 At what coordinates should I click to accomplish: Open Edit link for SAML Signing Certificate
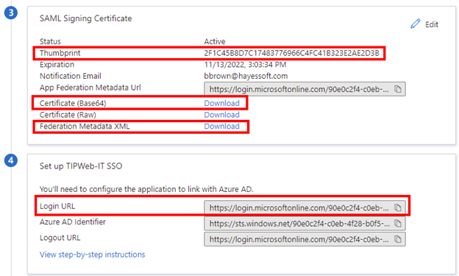(432, 24)
